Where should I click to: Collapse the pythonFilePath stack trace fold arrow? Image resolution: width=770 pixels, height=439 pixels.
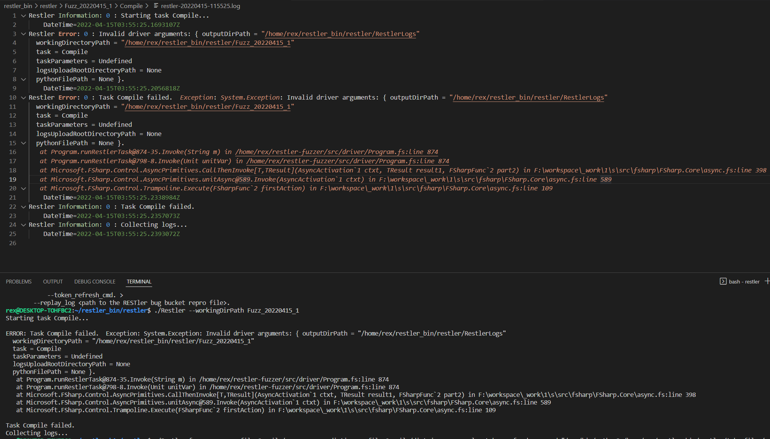23,143
